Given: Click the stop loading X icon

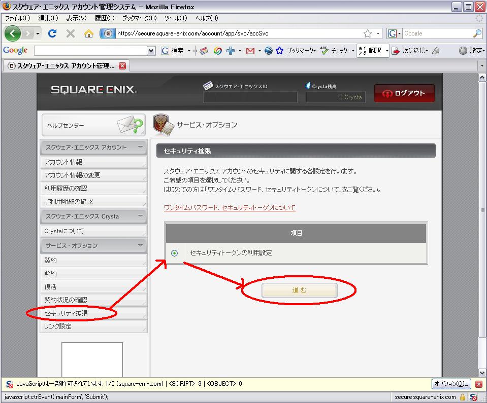Looking at the screenshot, I should (x=71, y=33).
